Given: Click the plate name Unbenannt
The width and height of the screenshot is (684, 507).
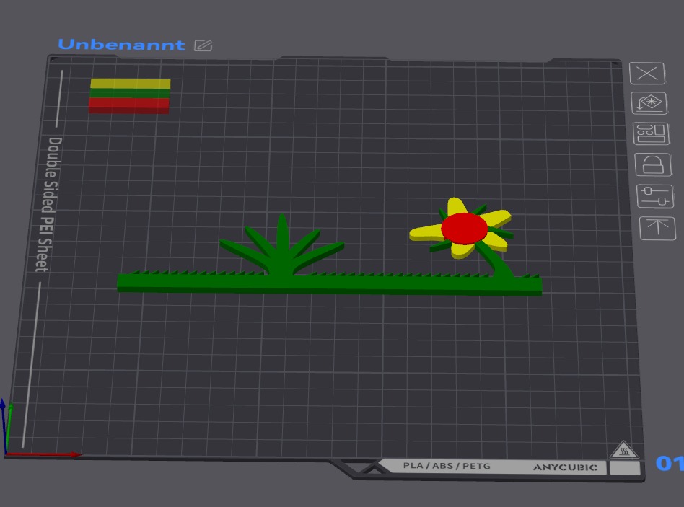Looking at the screenshot, I should (x=121, y=45).
